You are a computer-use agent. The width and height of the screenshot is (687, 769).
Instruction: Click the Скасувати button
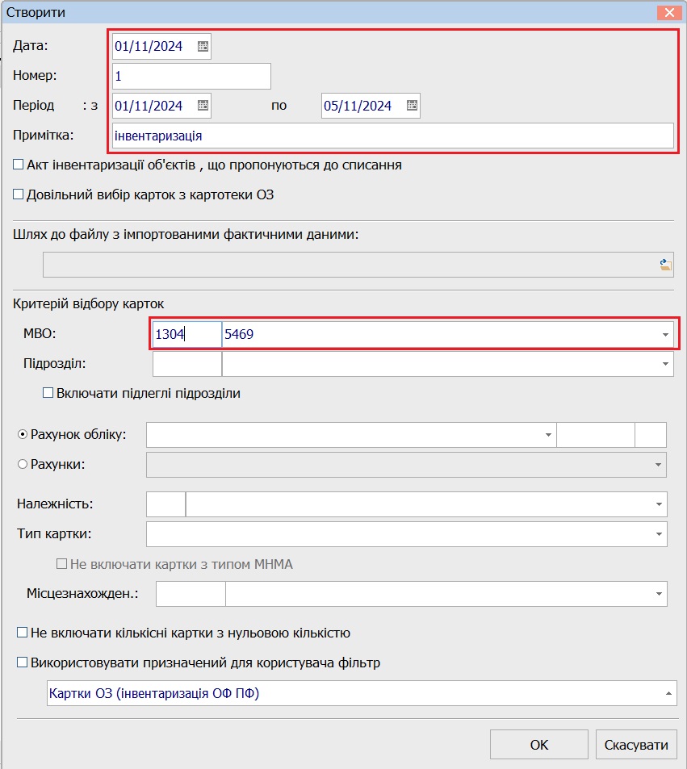coord(636,745)
